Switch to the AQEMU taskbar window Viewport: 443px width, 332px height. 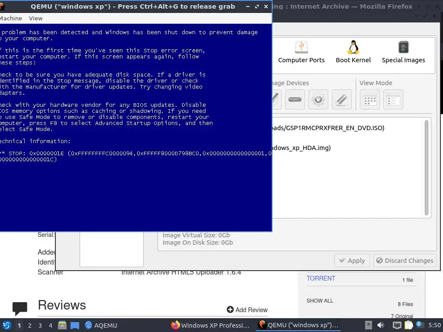(x=101, y=325)
